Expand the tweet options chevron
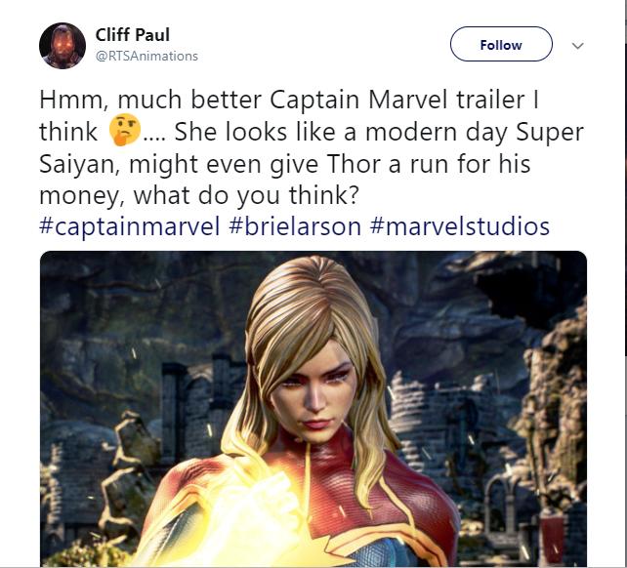The width and height of the screenshot is (627, 568). (x=577, y=46)
